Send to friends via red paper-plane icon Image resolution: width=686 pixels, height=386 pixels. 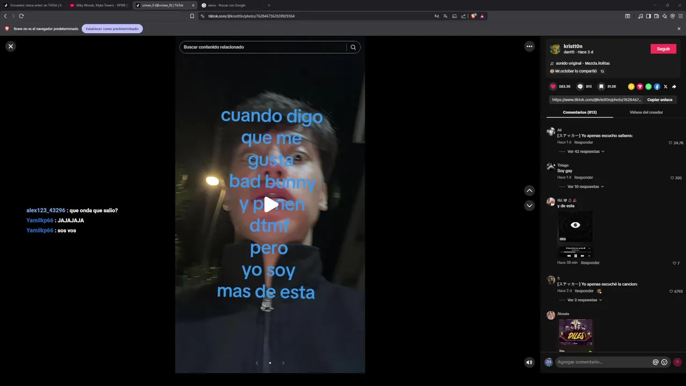pos(640,86)
